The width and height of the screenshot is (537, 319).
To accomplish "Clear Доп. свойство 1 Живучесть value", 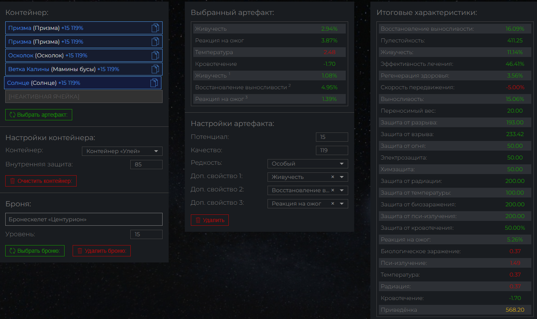I will tap(332, 177).
